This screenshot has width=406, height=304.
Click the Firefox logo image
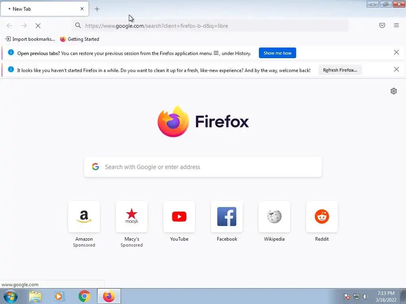point(173,121)
